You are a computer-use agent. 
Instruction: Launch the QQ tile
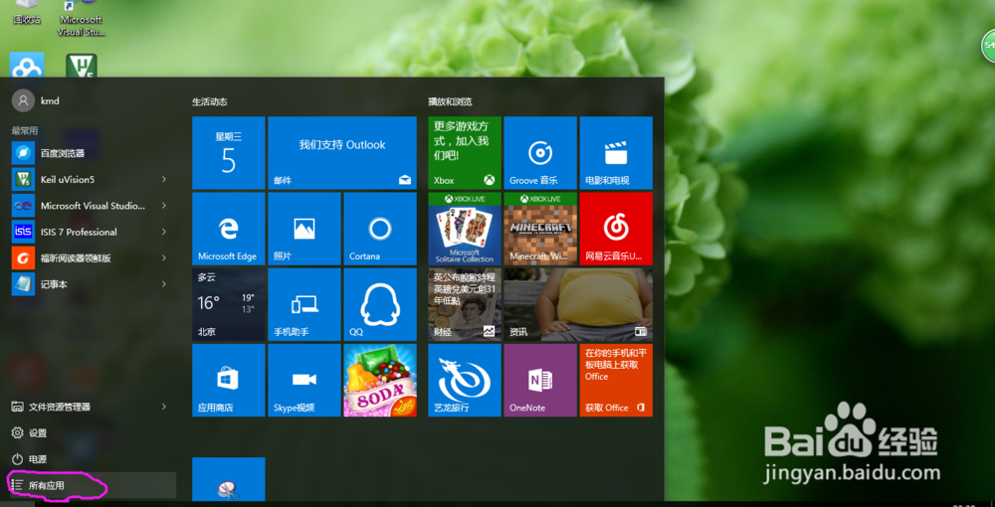point(380,305)
